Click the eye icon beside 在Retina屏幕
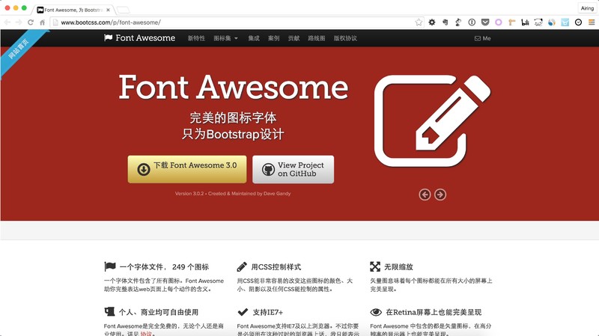 coord(376,312)
